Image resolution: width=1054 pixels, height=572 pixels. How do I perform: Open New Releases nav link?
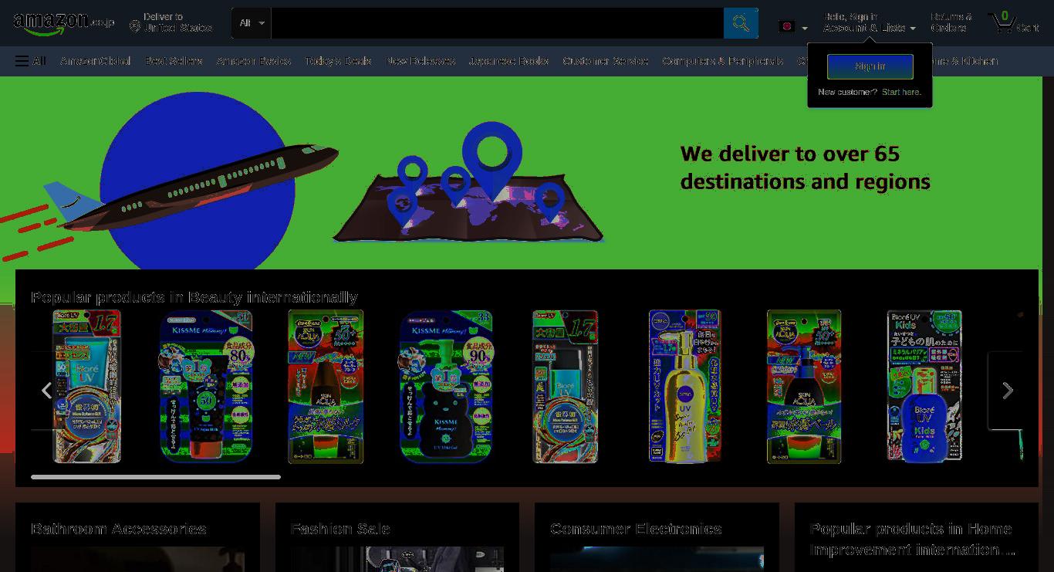click(x=421, y=61)
